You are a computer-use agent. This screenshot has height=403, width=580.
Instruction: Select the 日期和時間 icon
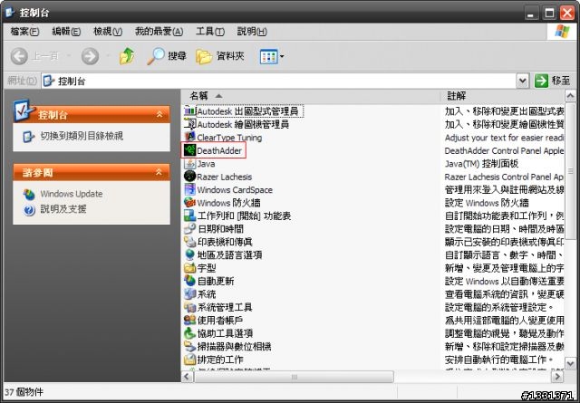(189, 229)
